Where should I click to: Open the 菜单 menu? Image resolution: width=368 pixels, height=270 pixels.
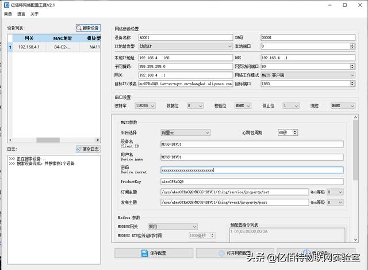click(8, 14)
